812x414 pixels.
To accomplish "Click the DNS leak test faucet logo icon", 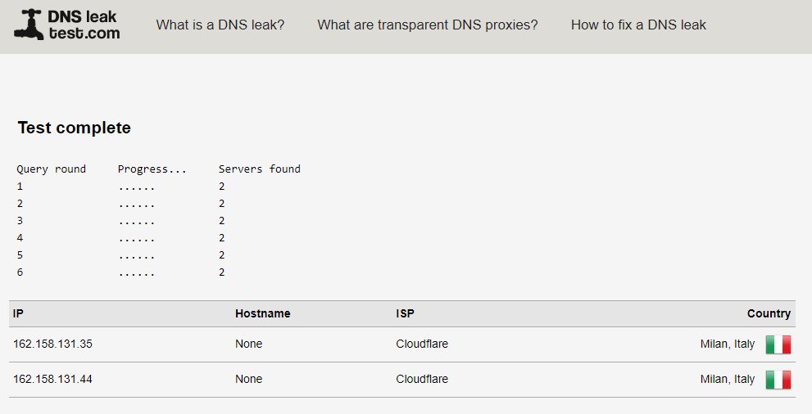I will (x=29, y=25).
